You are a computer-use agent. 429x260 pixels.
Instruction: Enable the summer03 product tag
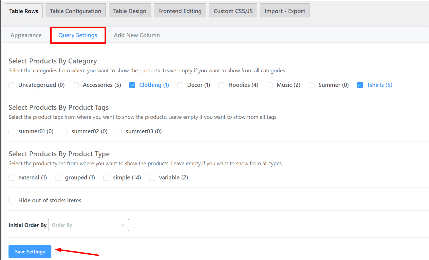(119, 131)
